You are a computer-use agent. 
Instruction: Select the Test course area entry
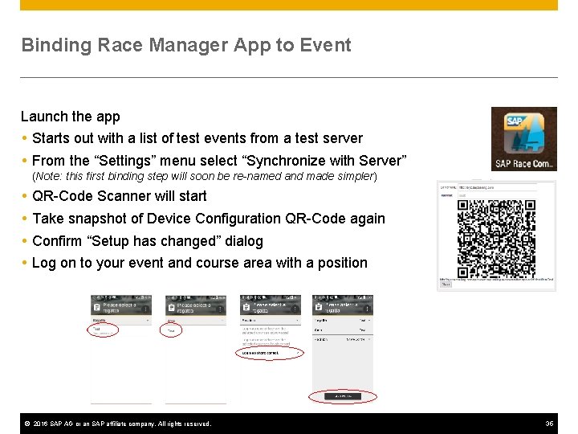tap(171, 330)
